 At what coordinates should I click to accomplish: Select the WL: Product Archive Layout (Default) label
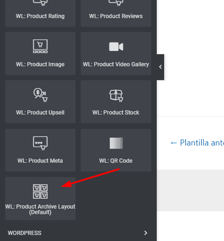click(x=40, y=209)
